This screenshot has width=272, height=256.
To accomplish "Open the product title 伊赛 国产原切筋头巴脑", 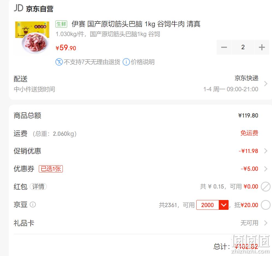I will click(x=136, y=24).
